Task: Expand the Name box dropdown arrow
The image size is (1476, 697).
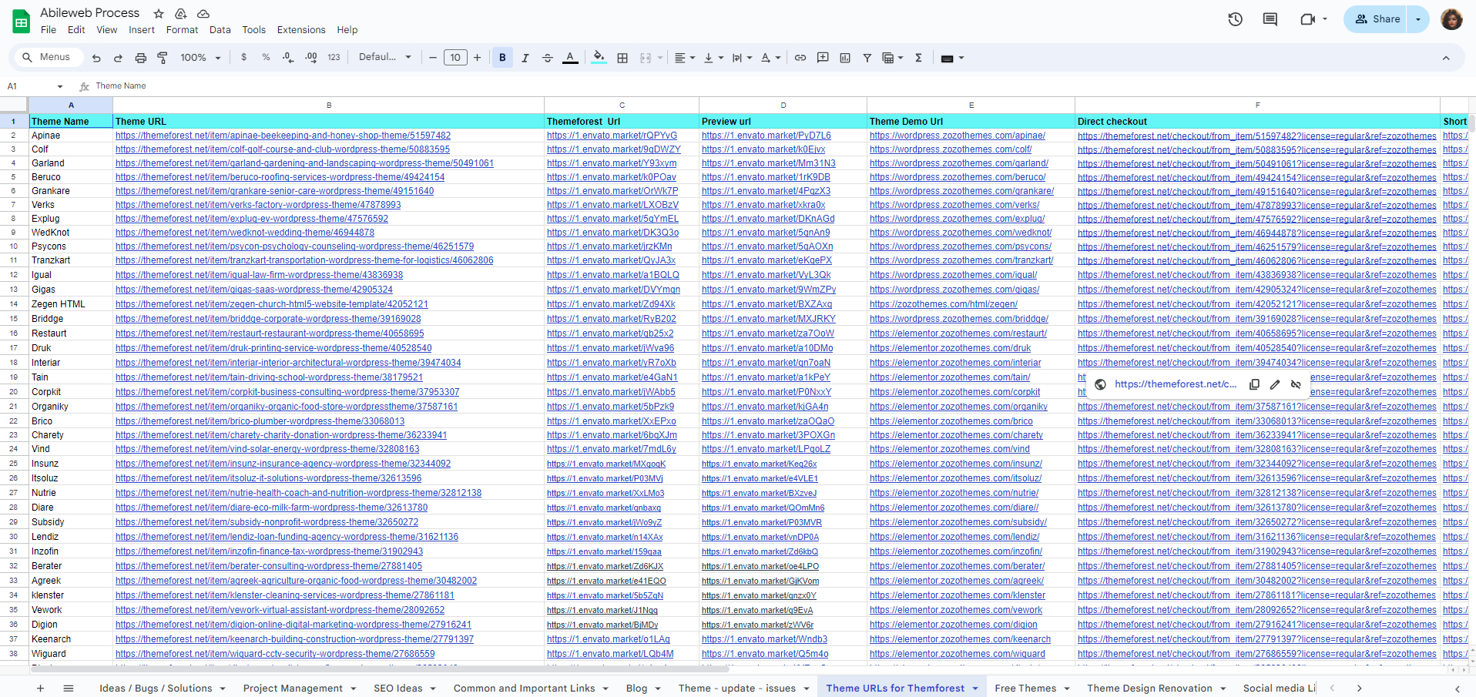Action: click(x=60, y=86)
